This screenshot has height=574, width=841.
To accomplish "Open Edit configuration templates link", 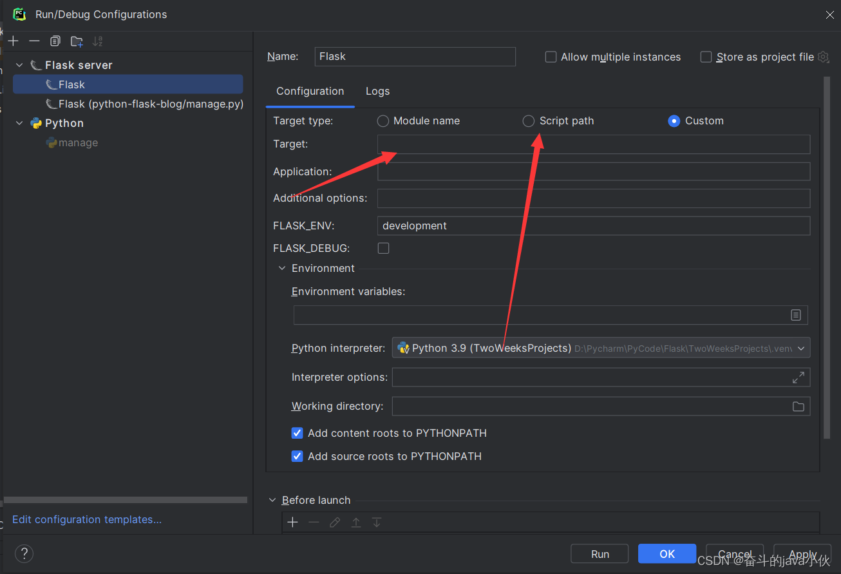I will [87, 519].
